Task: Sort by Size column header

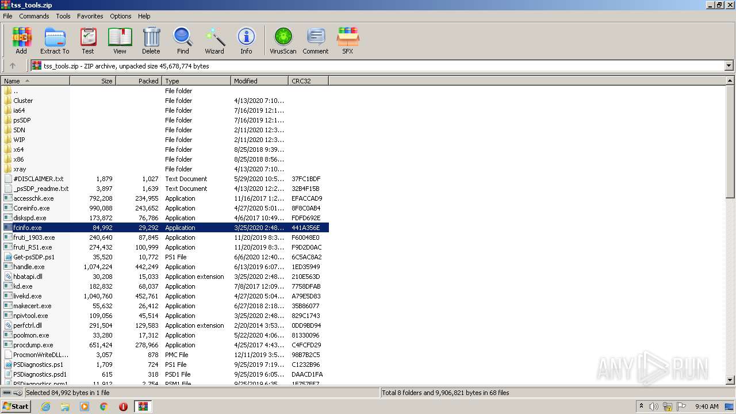Action: (93, 81)
